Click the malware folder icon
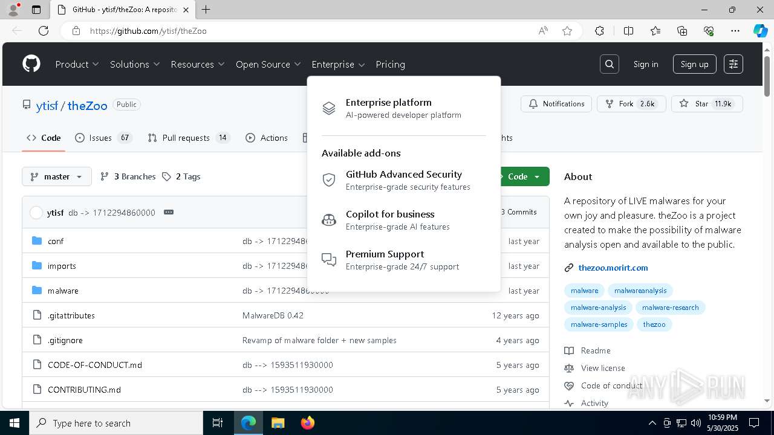Image resolution: width=774 pixels, height=435 pixels. point(37,290)
